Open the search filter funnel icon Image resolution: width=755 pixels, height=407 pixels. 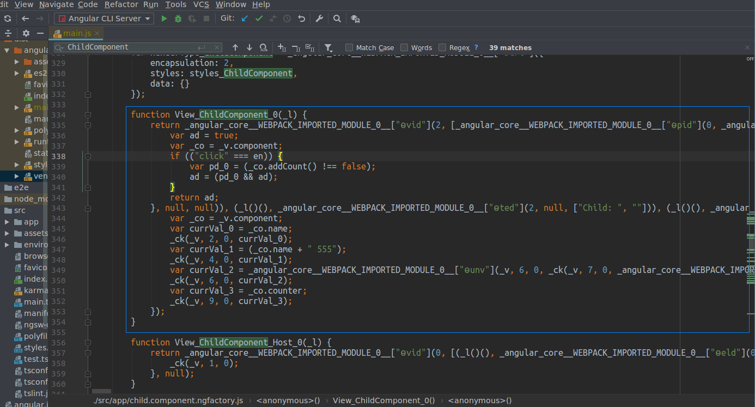tap(328, 47)
